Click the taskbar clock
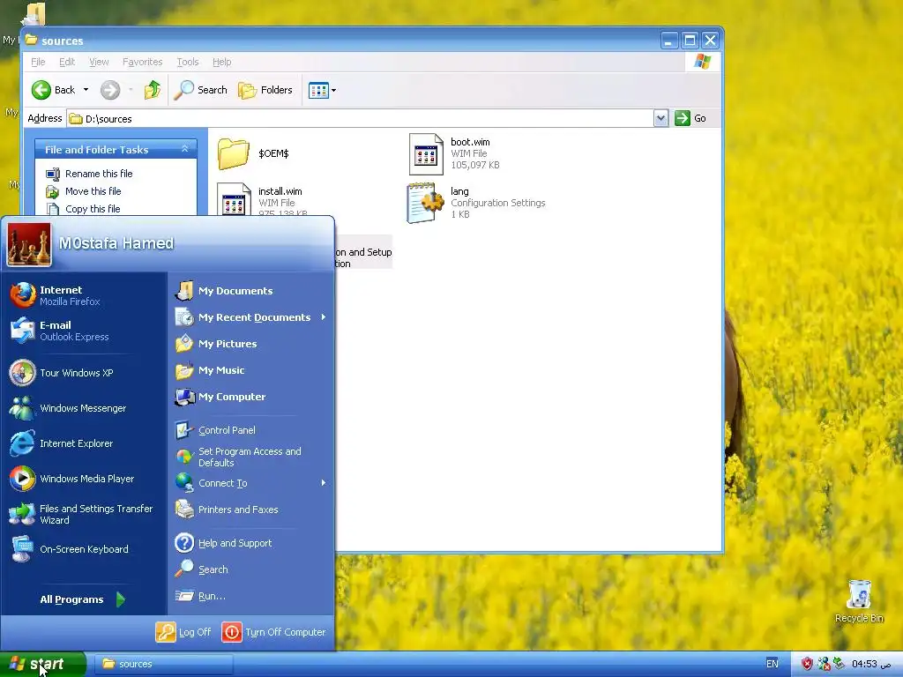 pos(871,664)
